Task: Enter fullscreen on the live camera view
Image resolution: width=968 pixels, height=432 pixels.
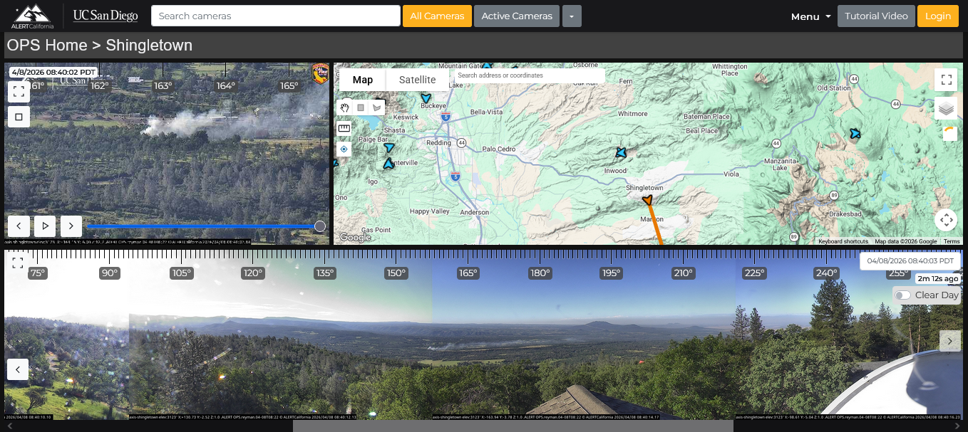Action: tap(19, 91)
